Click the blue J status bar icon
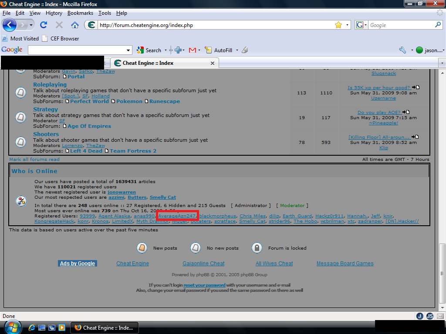Image resolution: width=446 pixels, height=334 pixels. (419, 316)
